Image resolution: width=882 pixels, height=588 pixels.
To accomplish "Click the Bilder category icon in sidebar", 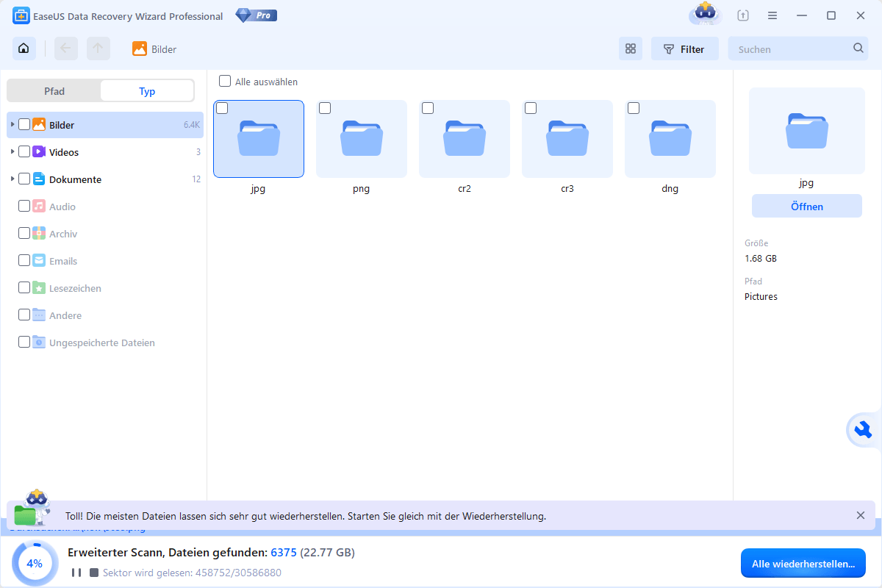I will tap(39, 125).
